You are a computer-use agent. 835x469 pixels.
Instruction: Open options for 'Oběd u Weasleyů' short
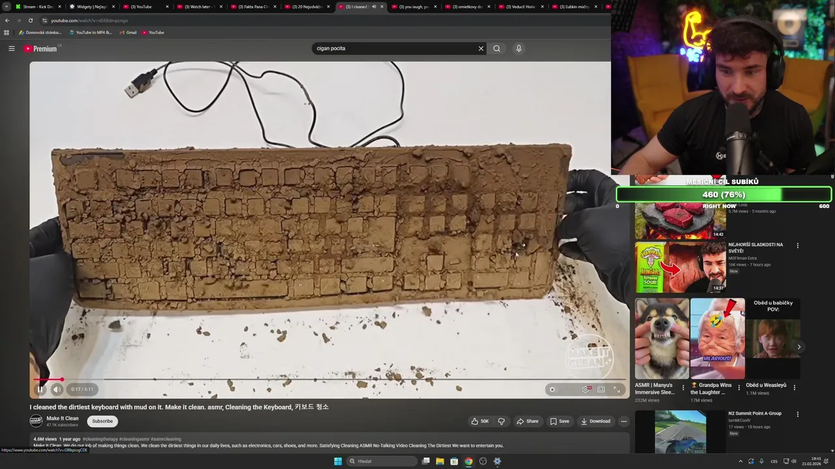click(795, 388)
